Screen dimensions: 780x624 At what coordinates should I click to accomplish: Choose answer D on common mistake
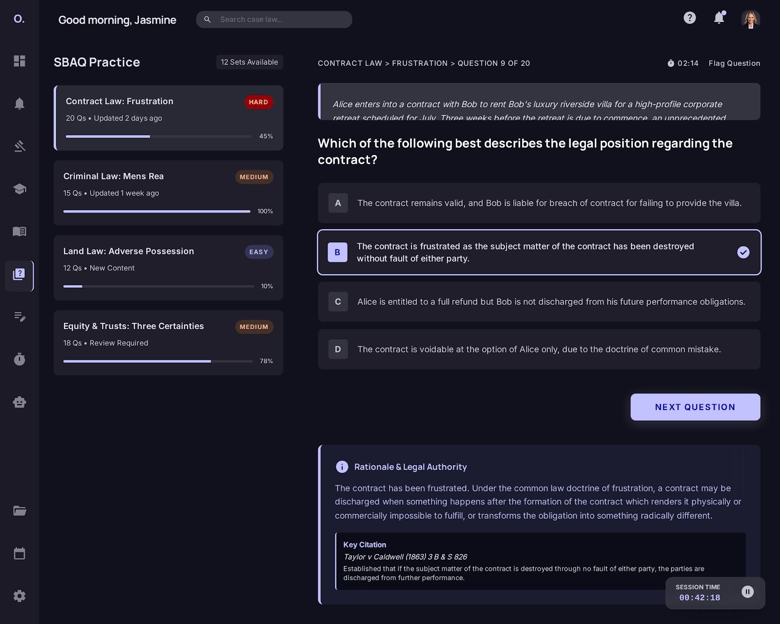point(539,349)
